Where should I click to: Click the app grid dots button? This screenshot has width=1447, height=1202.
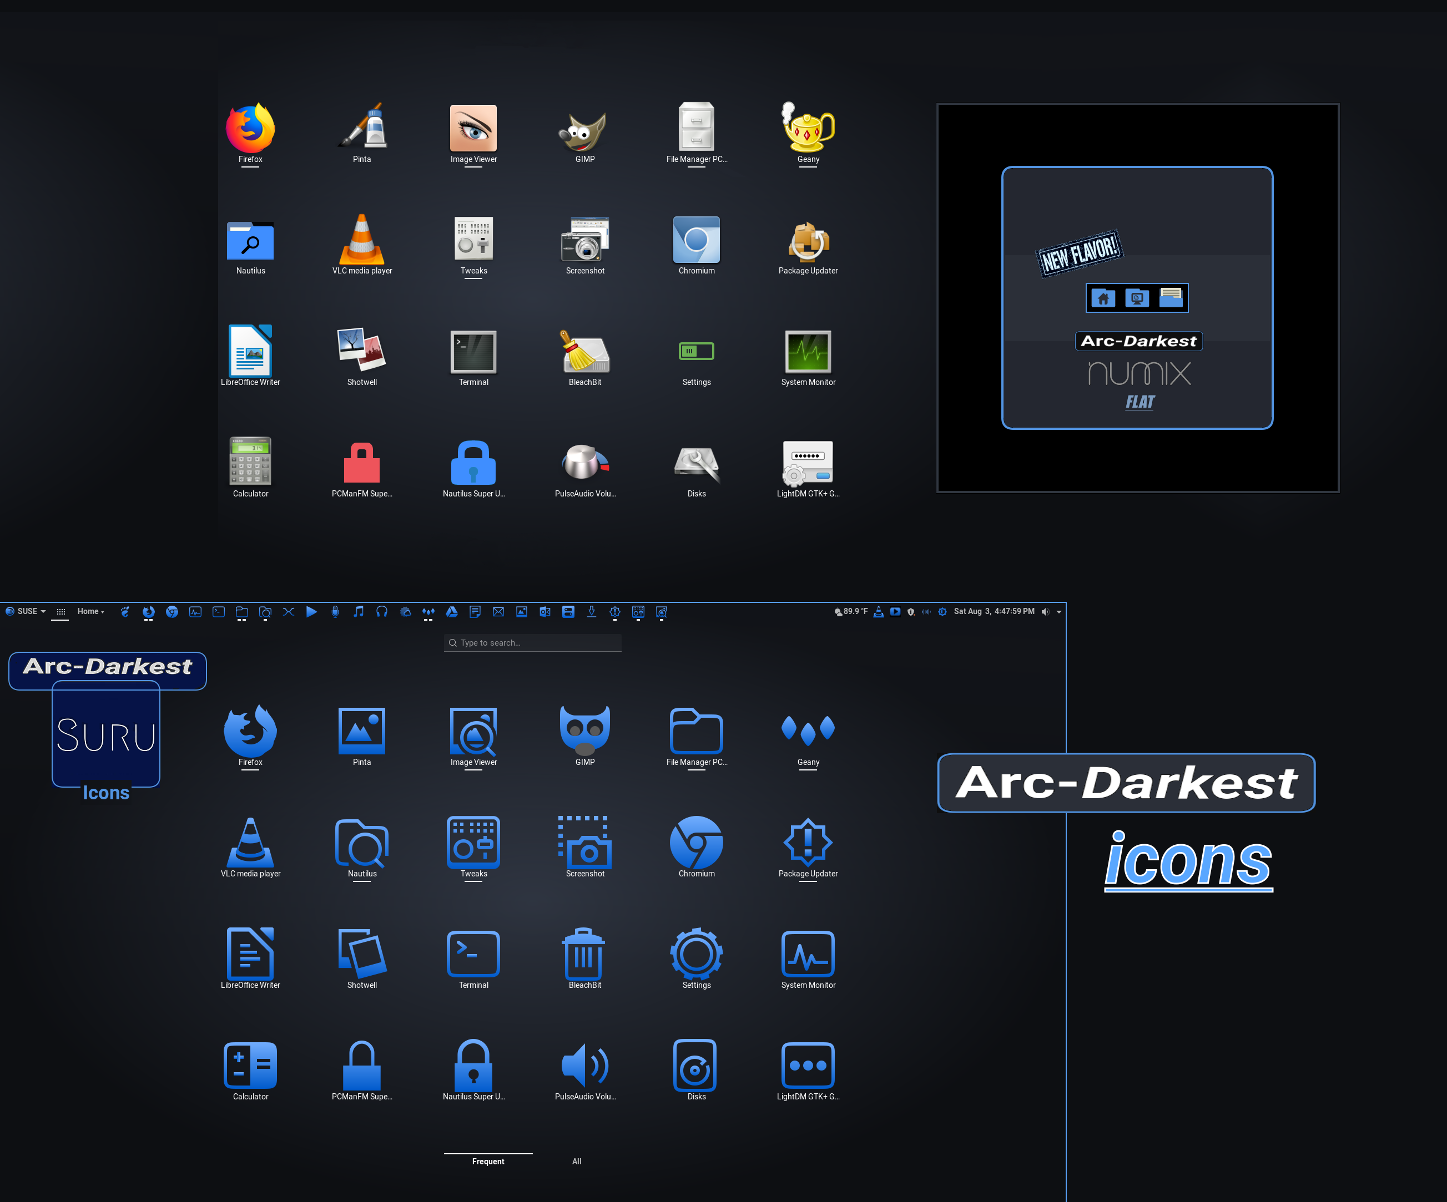point(60,612)
